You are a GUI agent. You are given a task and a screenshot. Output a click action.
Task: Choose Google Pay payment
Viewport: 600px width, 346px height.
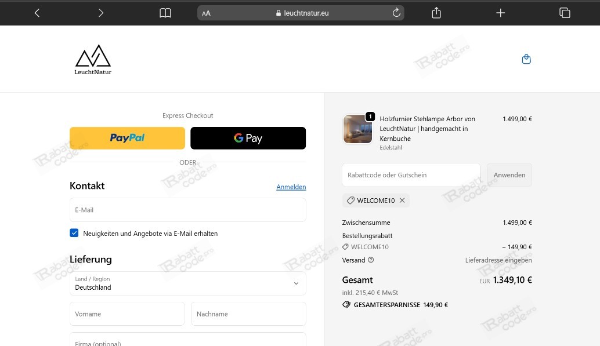click(248, 138)
